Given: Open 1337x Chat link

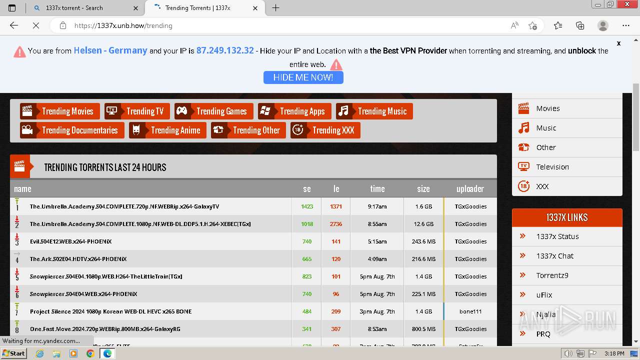Looking at the screenshot, I should pyautogui.click(x=554, y=256).
